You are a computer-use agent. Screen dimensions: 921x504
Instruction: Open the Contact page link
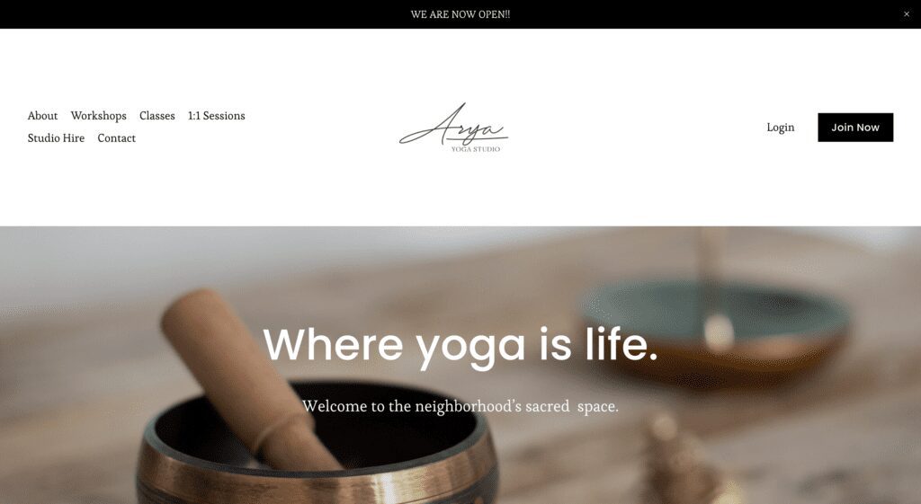click(116, 137)
